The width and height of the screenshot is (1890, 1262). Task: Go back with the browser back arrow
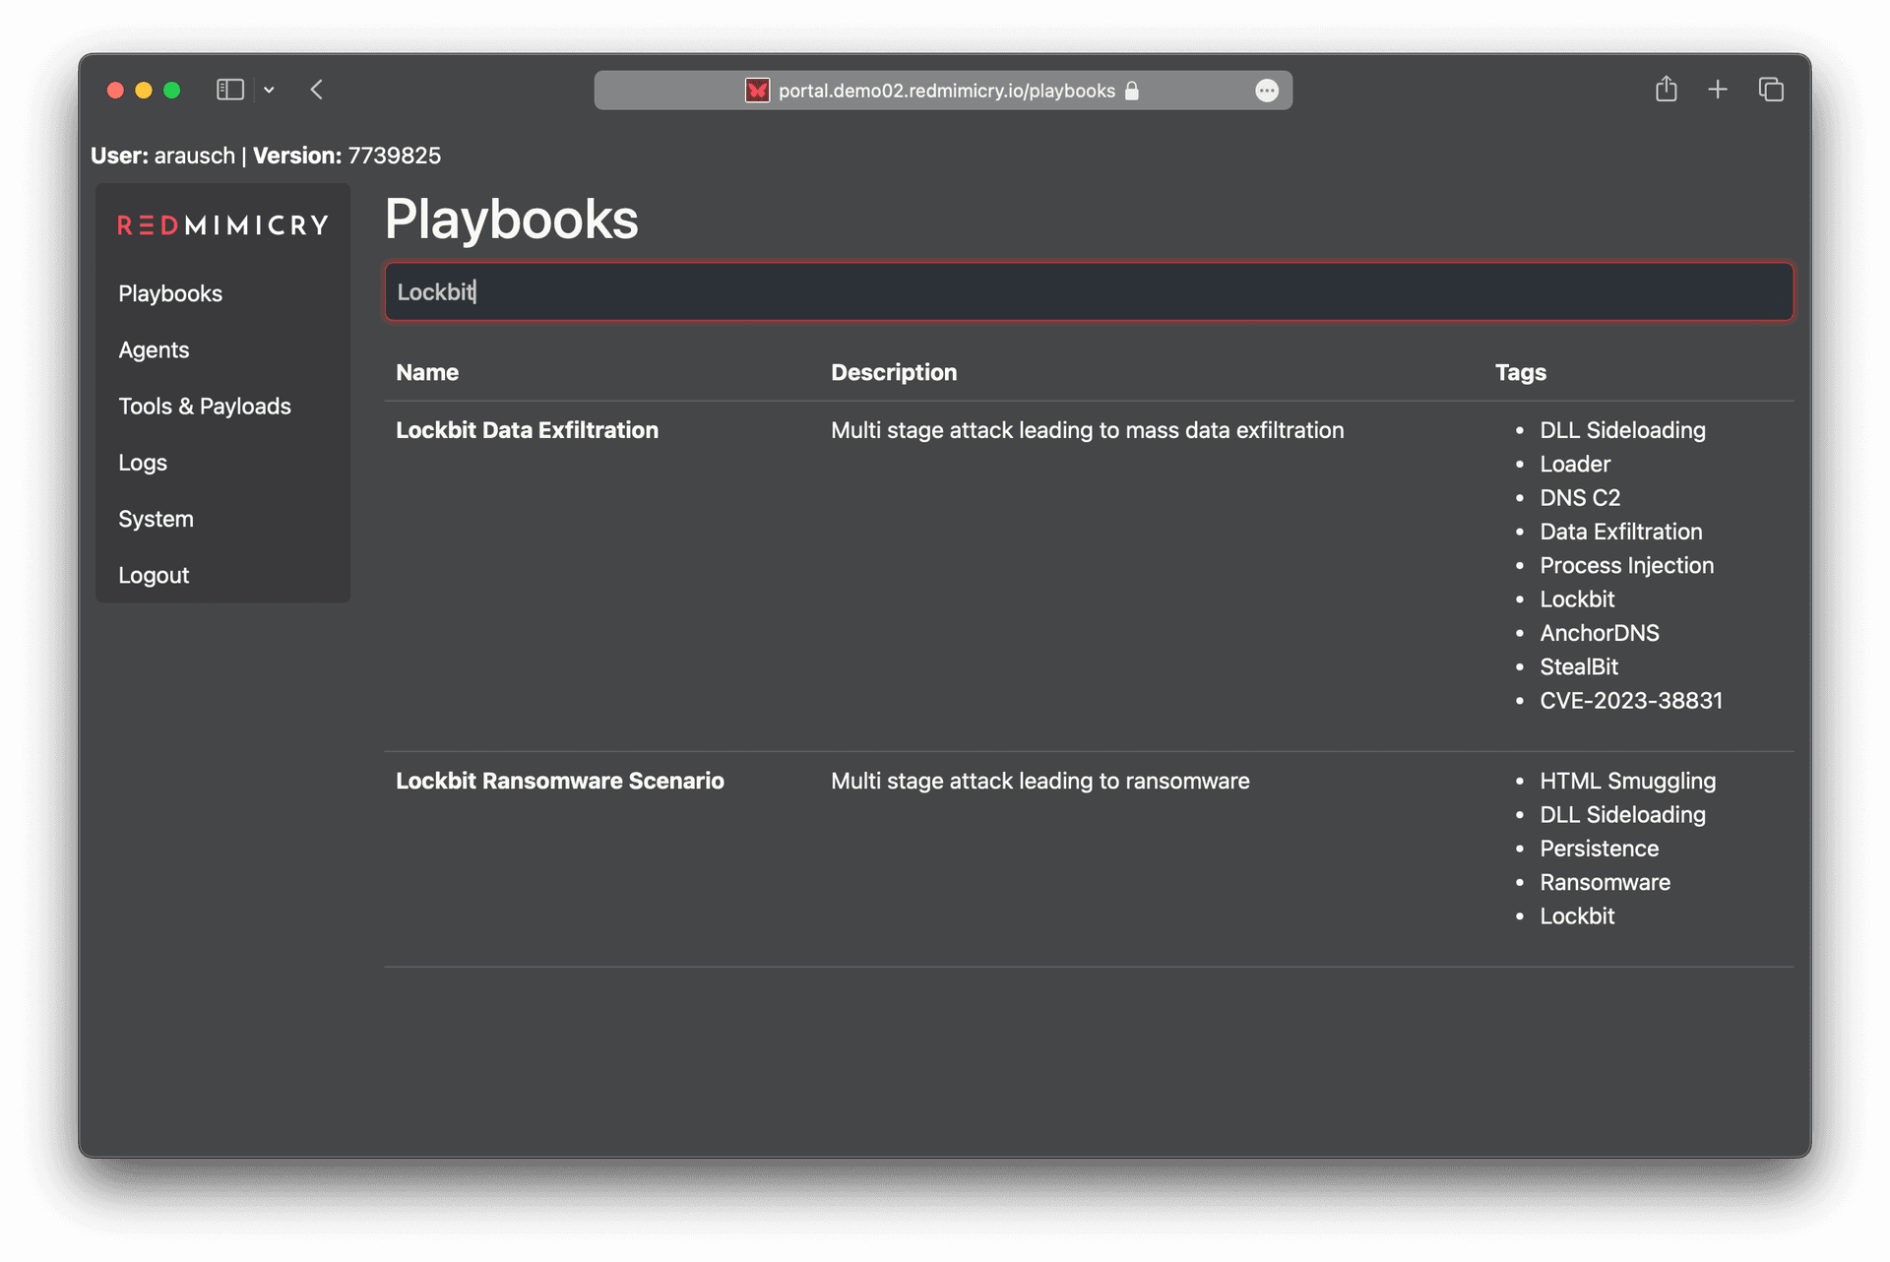pyautogui.click(x=316, y=90)
